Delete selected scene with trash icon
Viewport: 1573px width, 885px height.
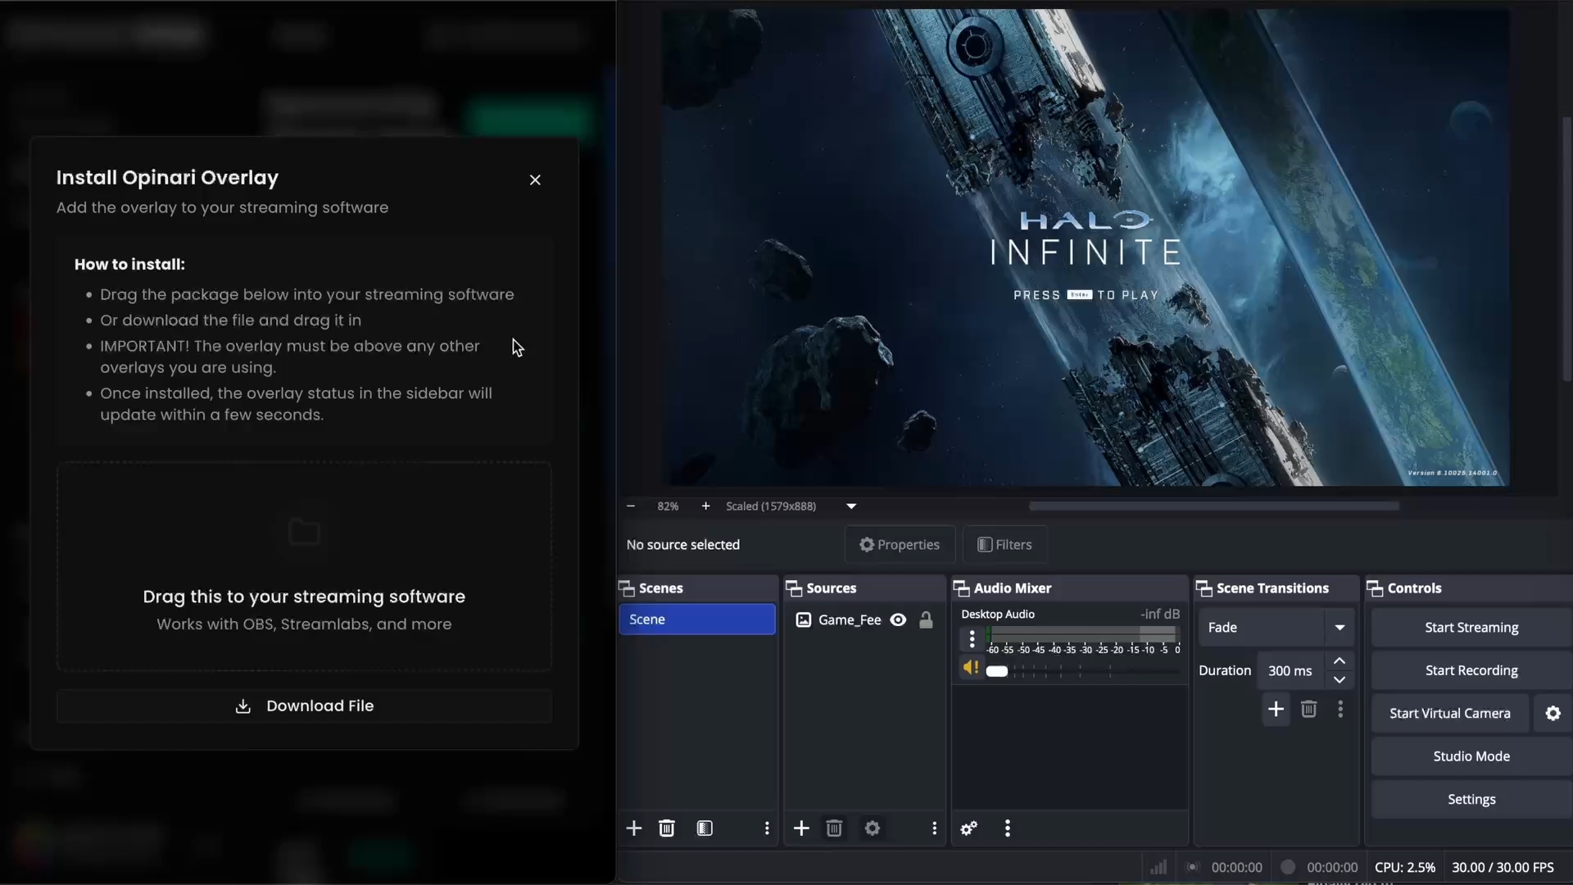(x=667, y=828)
